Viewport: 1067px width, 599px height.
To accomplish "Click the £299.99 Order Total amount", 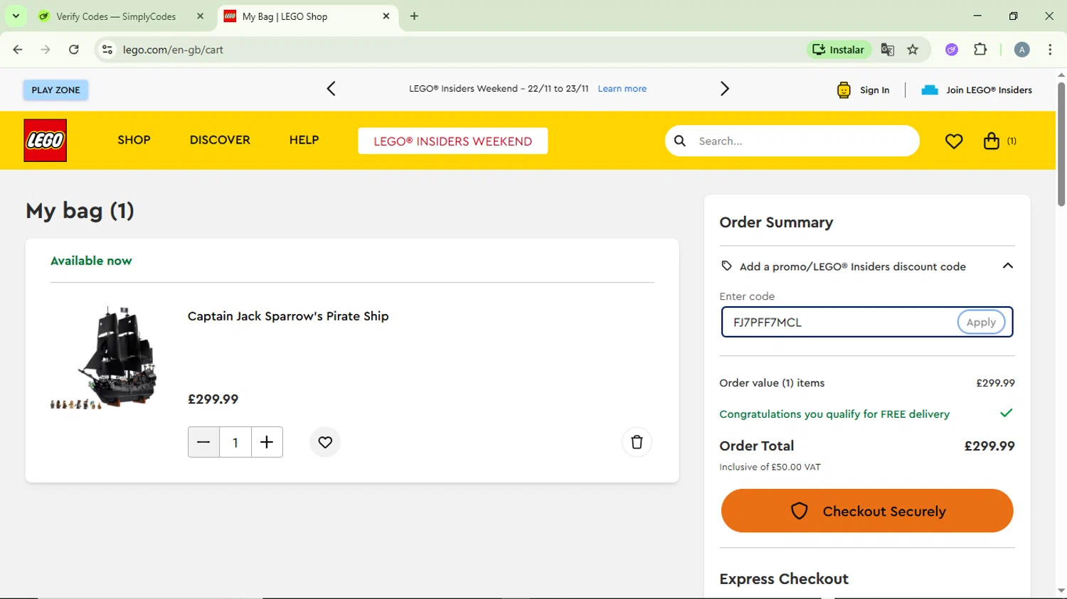I will [989, 446].
